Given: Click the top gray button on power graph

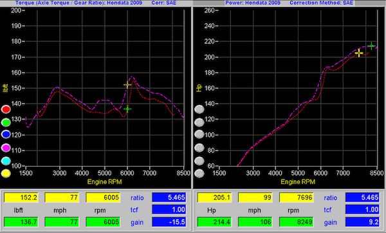Looking at the screenshot, I should [199, 109].
